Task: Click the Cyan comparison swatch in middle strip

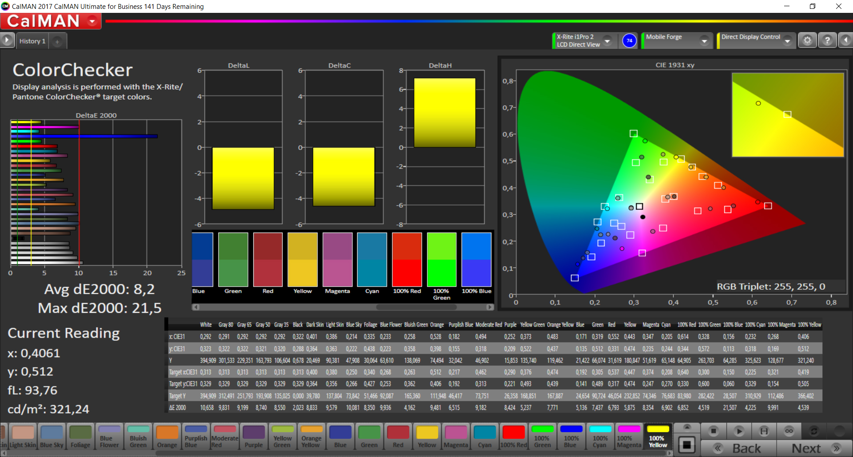Action: (372, 260)
